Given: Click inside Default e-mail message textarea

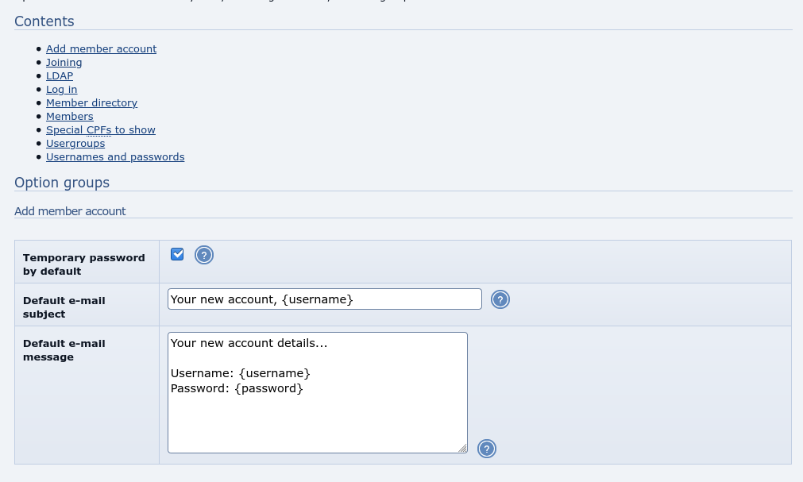Looking at the screenshot, I should coord(317,413).
